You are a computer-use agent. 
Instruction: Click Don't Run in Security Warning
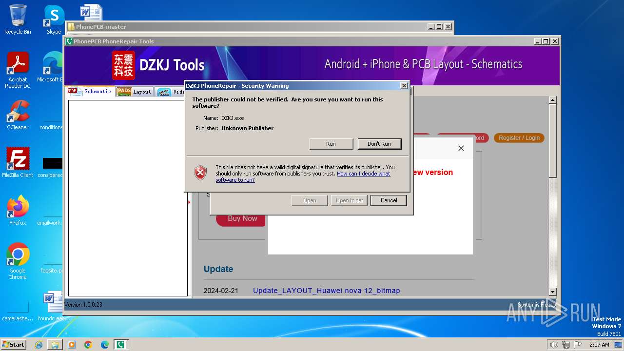[x=379, y=144]
